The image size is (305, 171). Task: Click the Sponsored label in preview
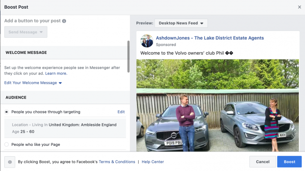click(166, 45)
